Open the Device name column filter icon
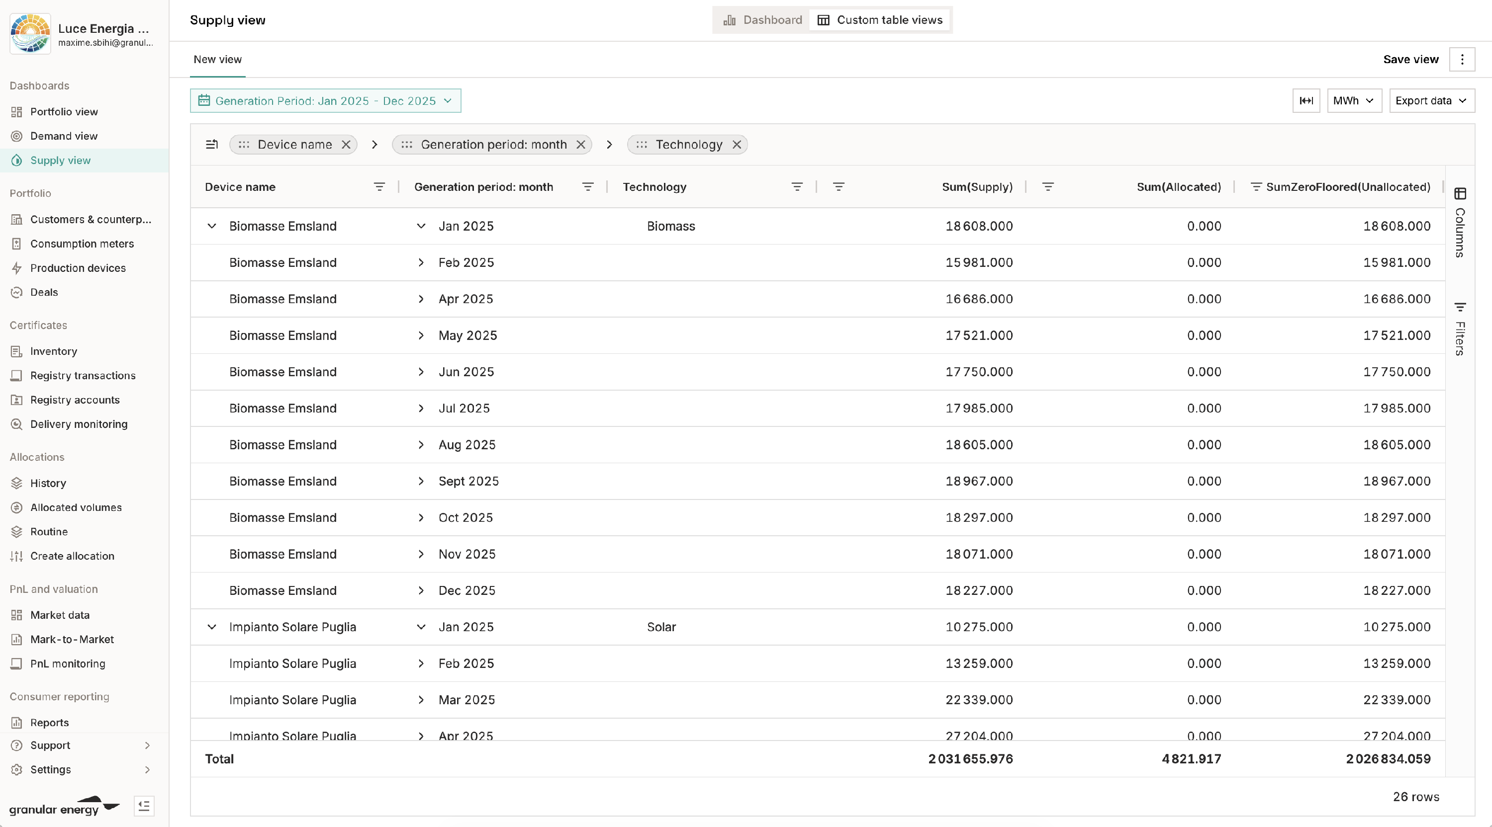The image size is (1492, 827). pyautogui.click(x=379, y=187)
